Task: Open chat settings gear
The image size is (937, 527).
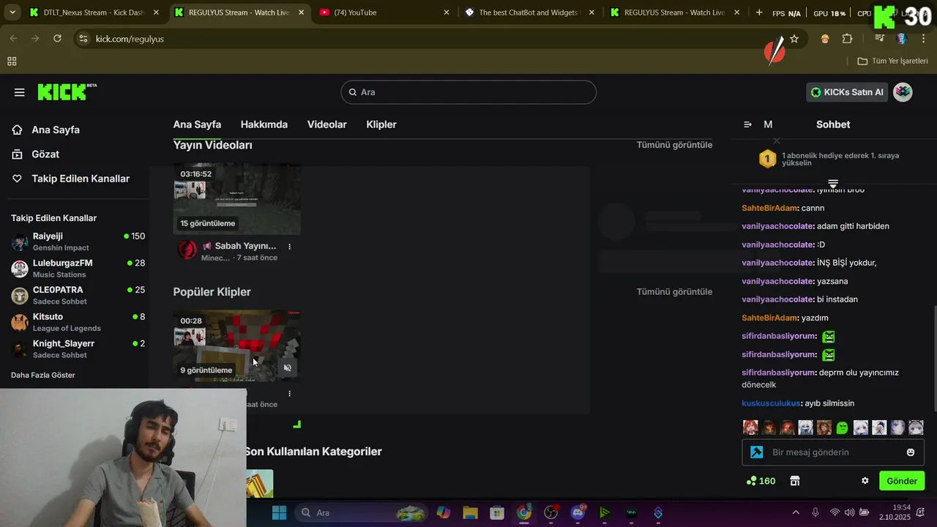Action: (865, 481)
